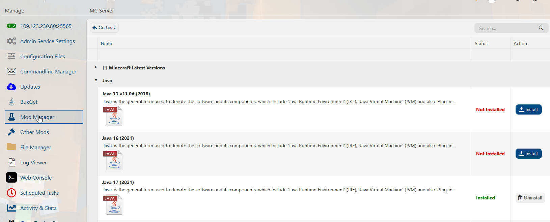Open BukGet Java cup icon
Screen dimensions: 550x222
11,102
